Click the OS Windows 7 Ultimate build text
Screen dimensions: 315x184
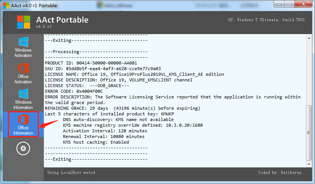(x=266, y=20)
